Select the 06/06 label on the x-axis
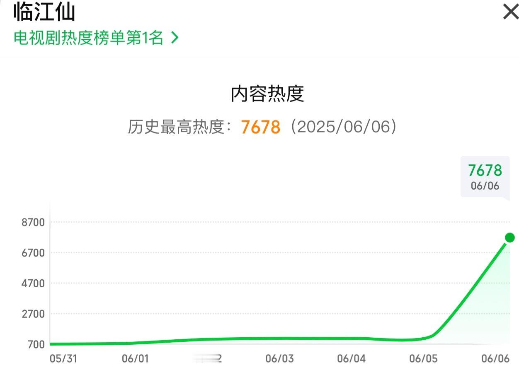 495,358
